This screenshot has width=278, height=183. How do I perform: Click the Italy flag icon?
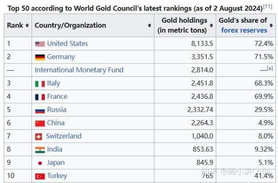point(40,84)
